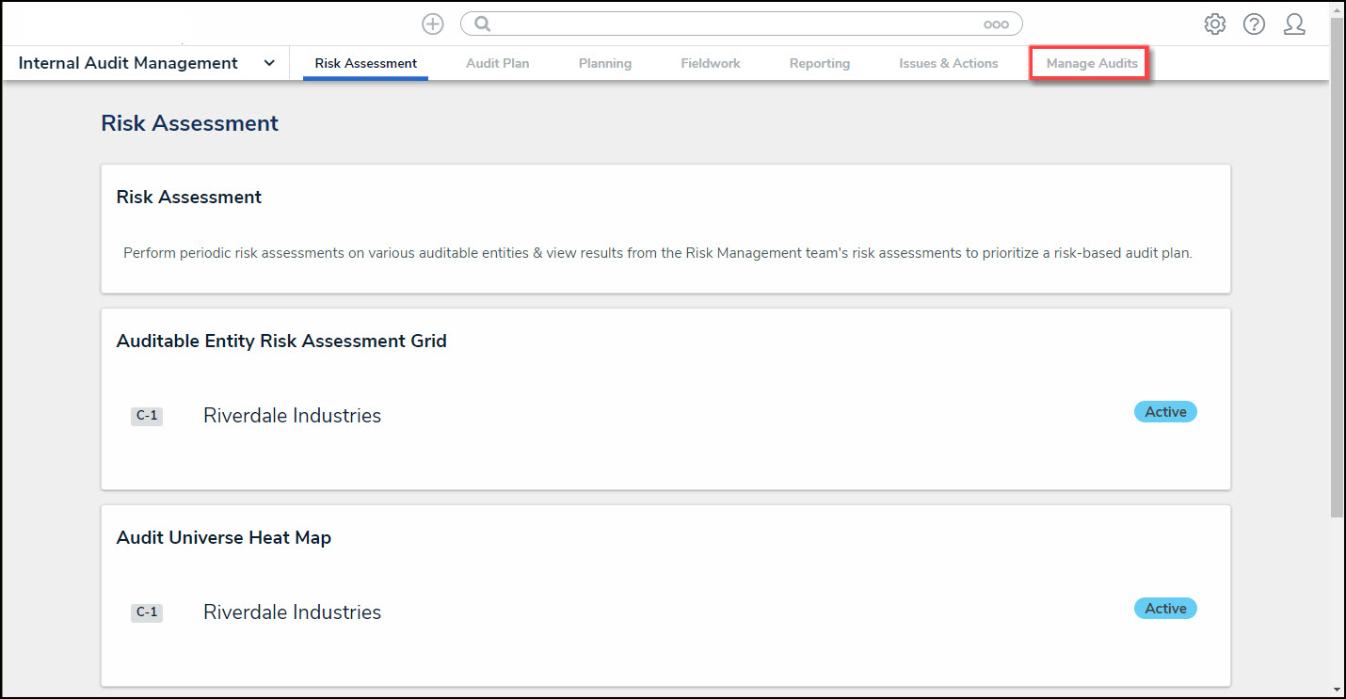Open Riverdale Industries under Risk Assessment Grid
1346x699 pixels.
click(292, 416)
